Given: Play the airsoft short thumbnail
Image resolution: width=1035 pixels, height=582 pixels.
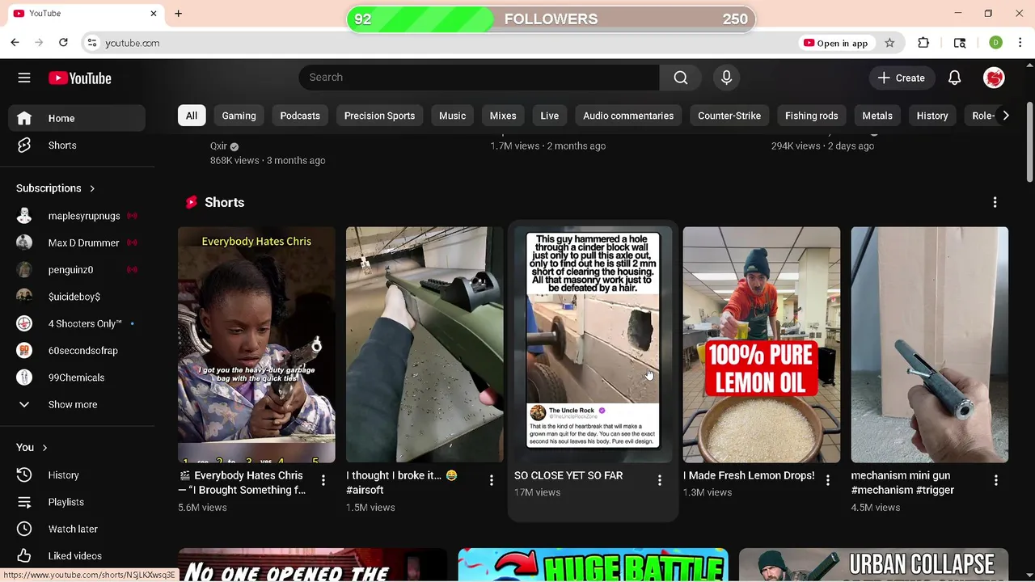Looking at the screenshot, I should 425,344.
